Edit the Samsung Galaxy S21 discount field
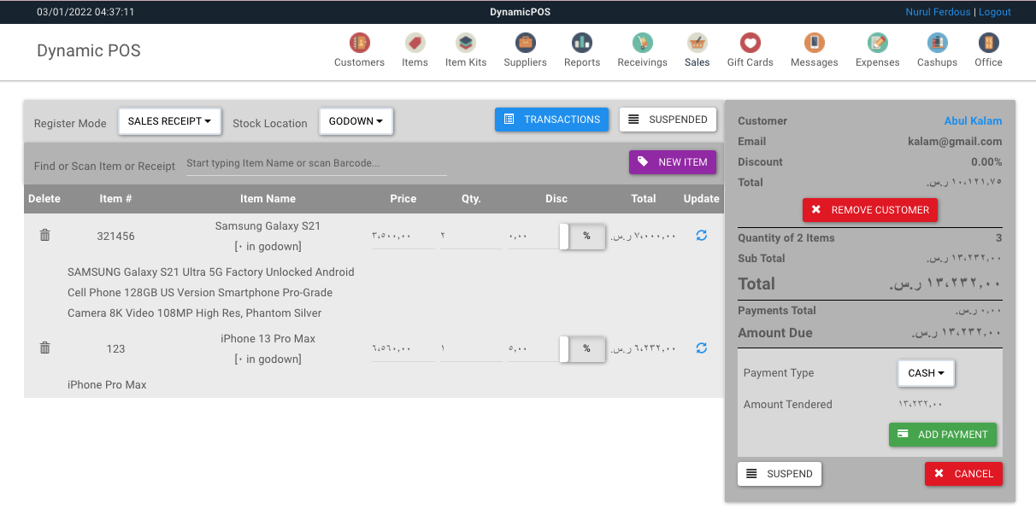The image size is (1036, 526). pyautogui.click(x=533, y=236)
